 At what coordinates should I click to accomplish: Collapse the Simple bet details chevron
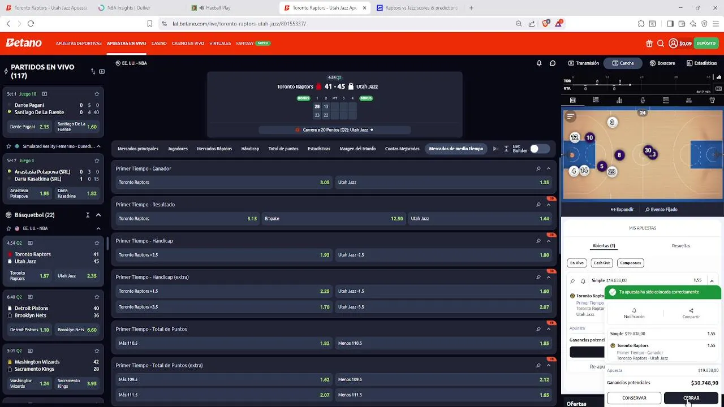click(x=712, y=280)
